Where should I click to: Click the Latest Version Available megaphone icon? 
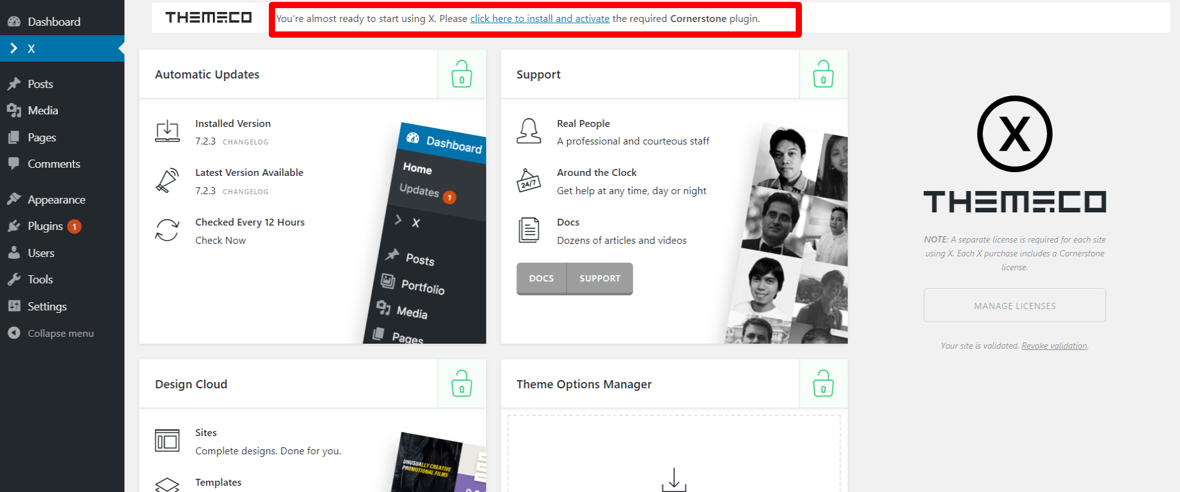[167, 180]
